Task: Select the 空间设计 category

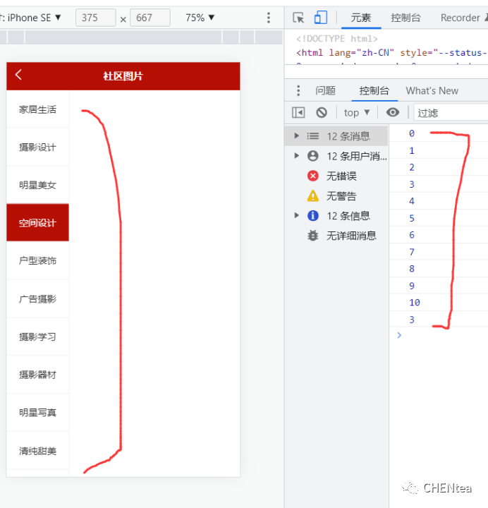Action: tap(37, 222)
